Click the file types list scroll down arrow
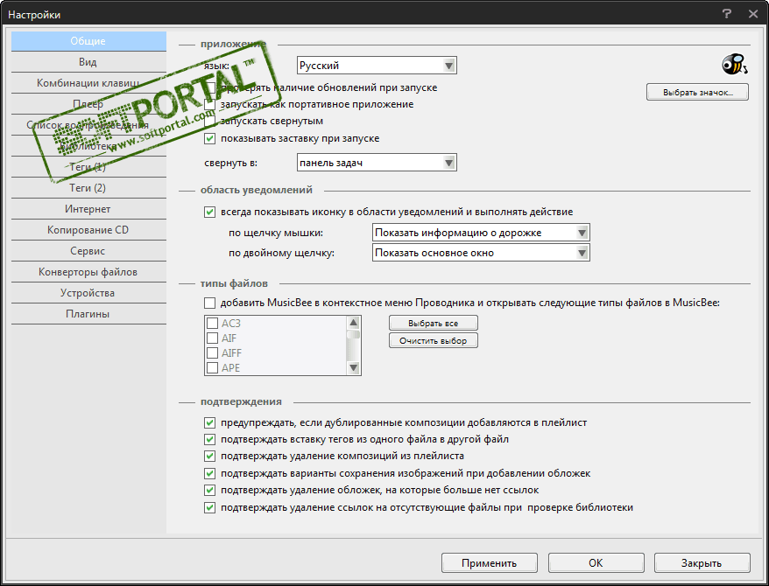Viewport: 769px width, 586px height. coord(353,367)
